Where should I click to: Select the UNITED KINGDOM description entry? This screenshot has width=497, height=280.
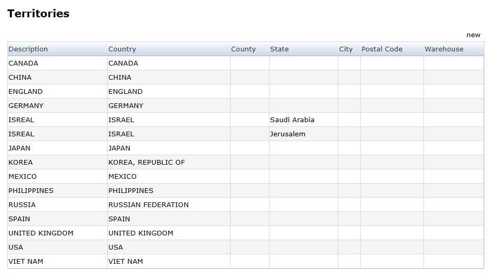pyautogui.click(x=41, y=233)
